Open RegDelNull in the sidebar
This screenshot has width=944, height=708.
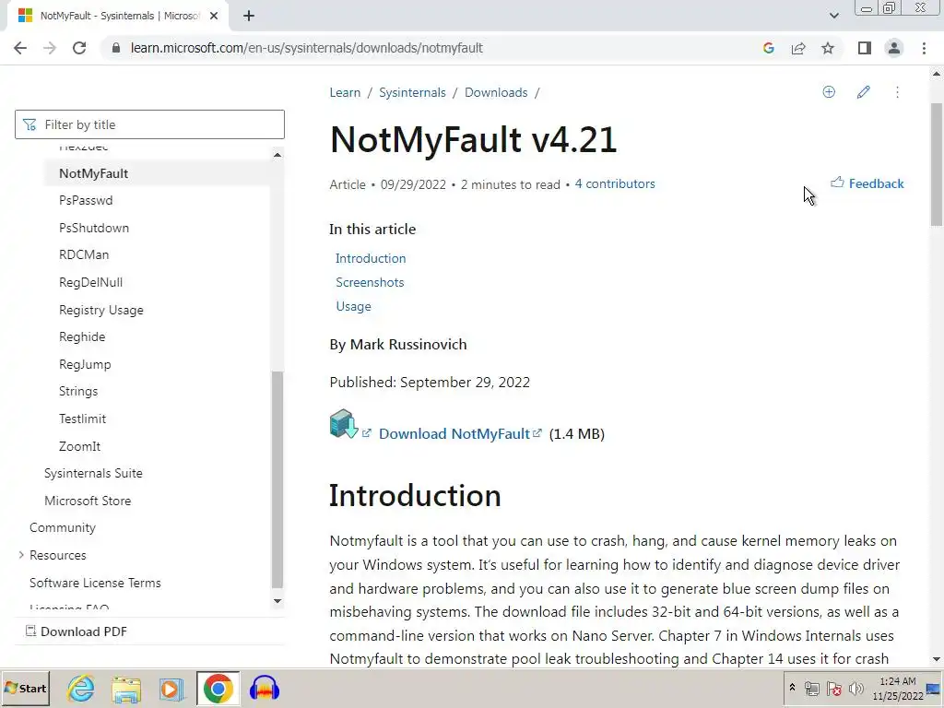[x=91, y=282]
